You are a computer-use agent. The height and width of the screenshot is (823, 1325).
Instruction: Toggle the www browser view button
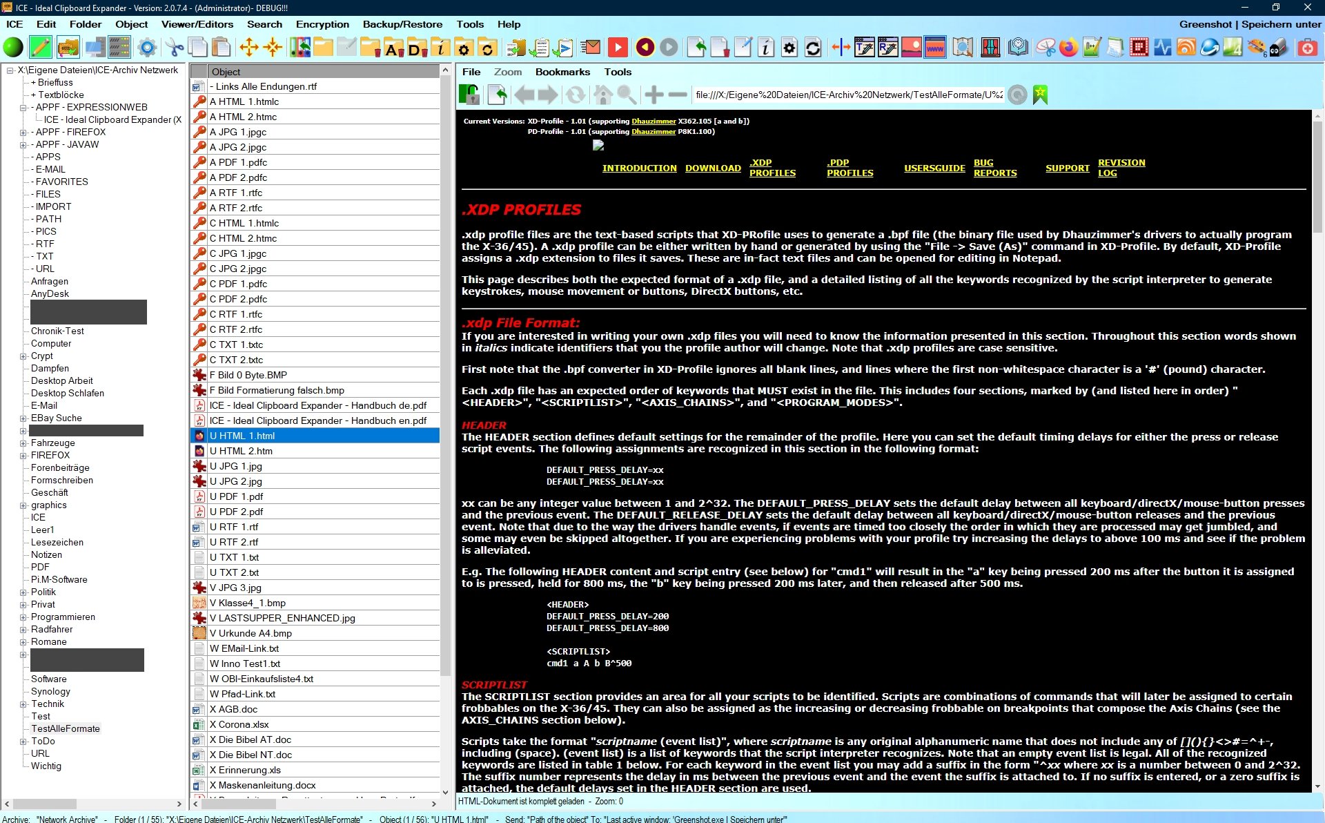pos(935,48)
